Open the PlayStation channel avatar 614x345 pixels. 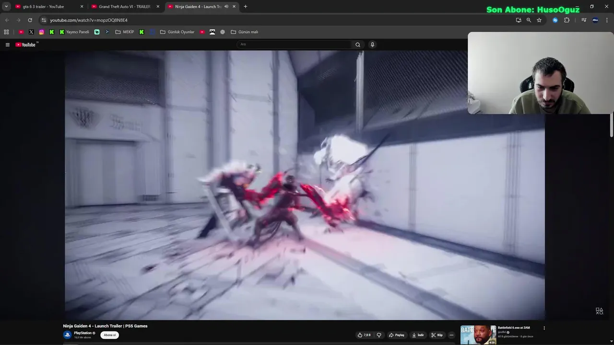click(67, 335)
